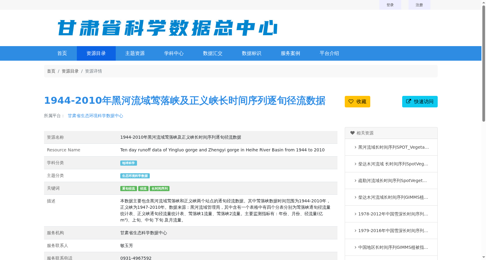
Task: Click the scrollbar up arrow
Action: click(x=484, y=2)
